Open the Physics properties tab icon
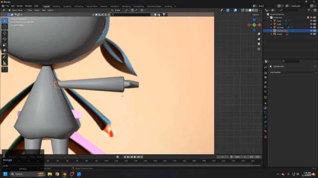 click(265, 117)
